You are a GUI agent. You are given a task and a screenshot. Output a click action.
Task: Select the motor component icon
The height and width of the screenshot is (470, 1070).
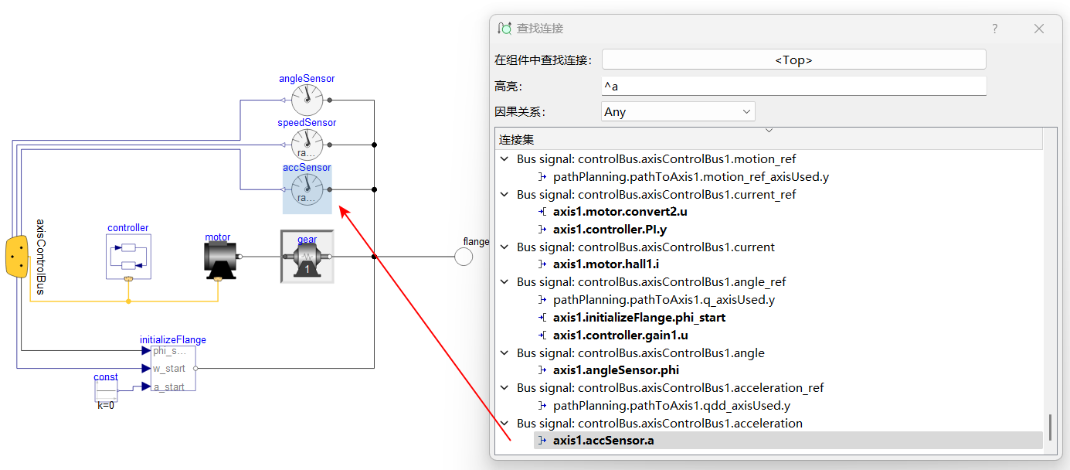pyautogui.click(x=220, y=261)
